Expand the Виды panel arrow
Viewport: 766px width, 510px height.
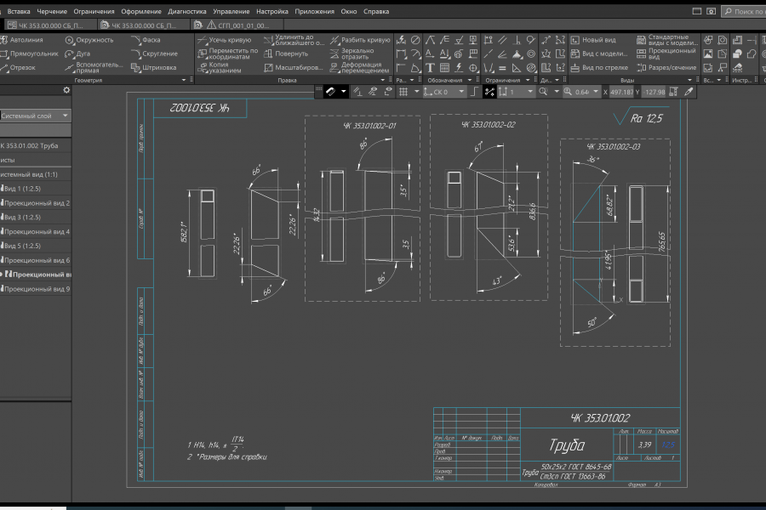pos(689,80)
